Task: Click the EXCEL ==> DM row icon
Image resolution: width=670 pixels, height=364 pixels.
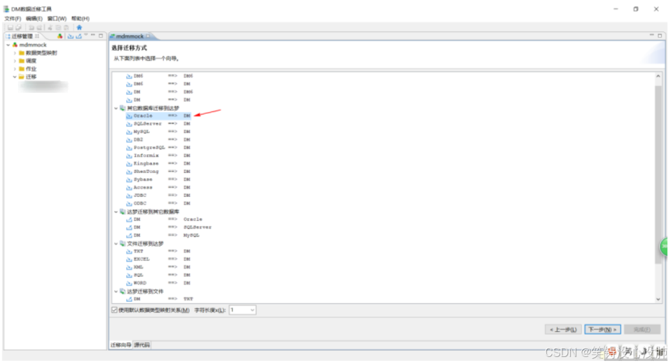Action: click(129, 260)
